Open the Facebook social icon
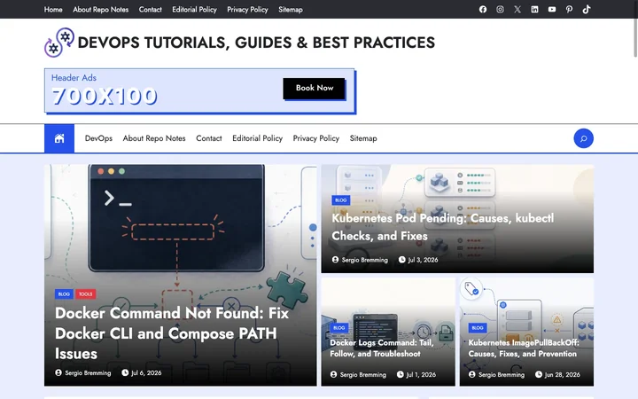 (483, 10)
